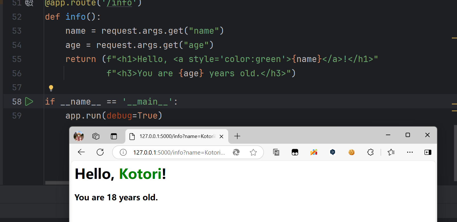Open the browser Workspaces icon
The width and height of the screenshot is (457, 222).
pyautogui.click(x=96, y=136)
